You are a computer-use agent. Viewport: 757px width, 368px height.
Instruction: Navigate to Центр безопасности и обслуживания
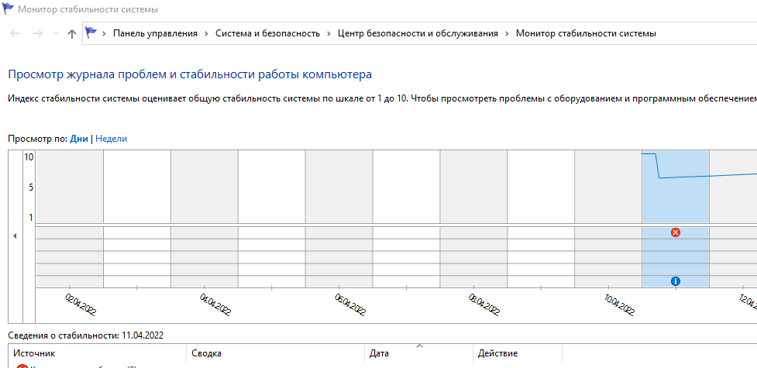(418, 33)
